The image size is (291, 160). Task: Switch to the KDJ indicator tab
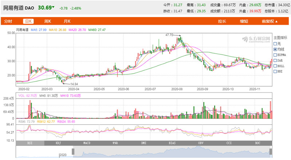pos(59,143)
